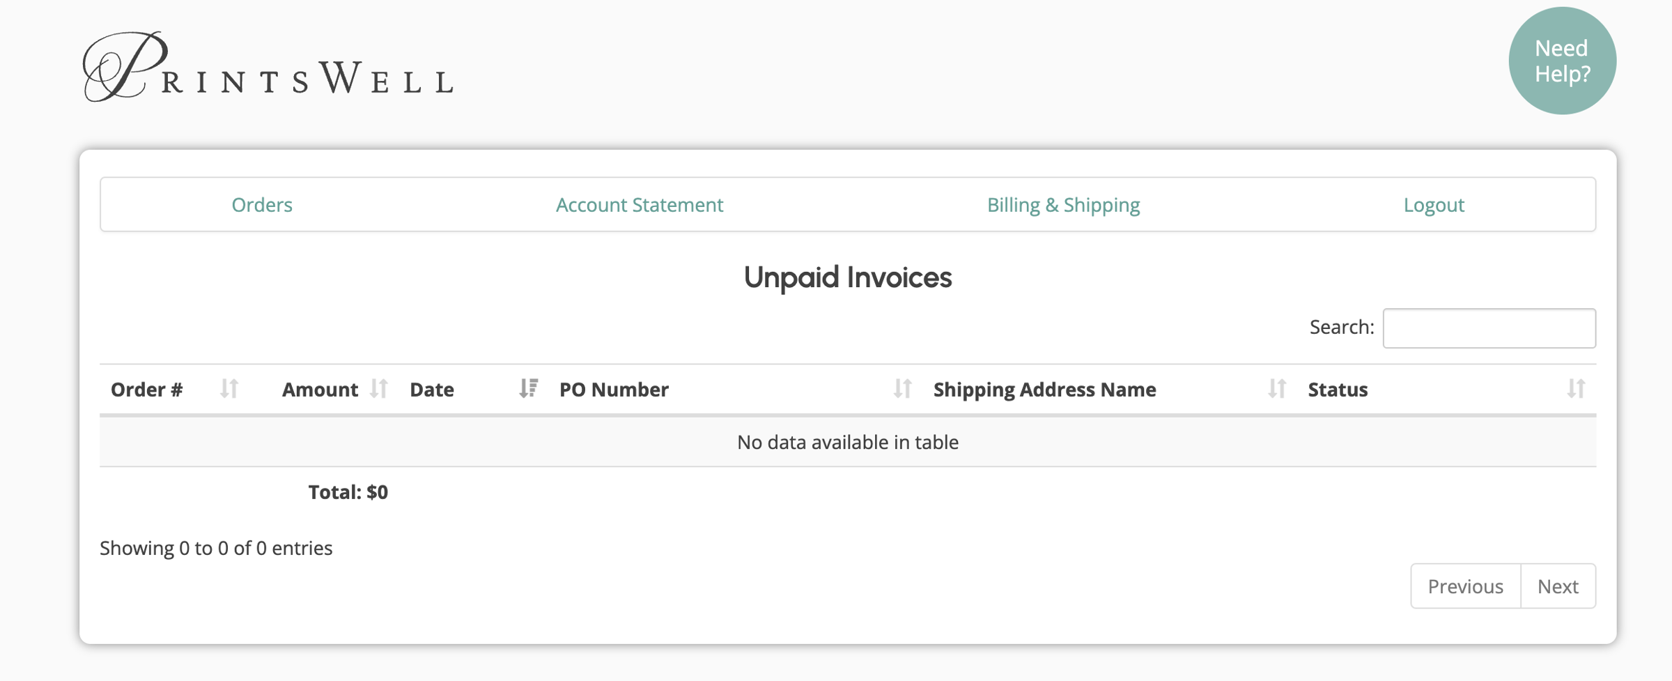Switch to Billing & Shipping
Image resolution: width=1672 pixels, height=681 pixels.
[1063, 205]
